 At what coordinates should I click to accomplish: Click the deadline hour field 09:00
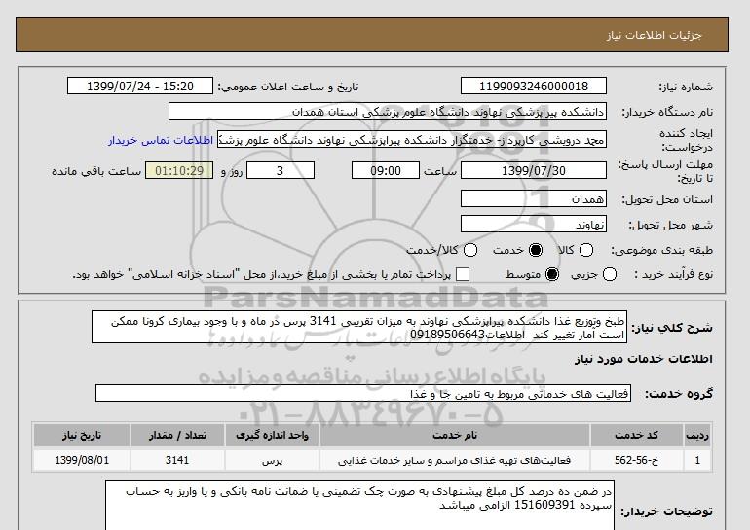(386, 170)
